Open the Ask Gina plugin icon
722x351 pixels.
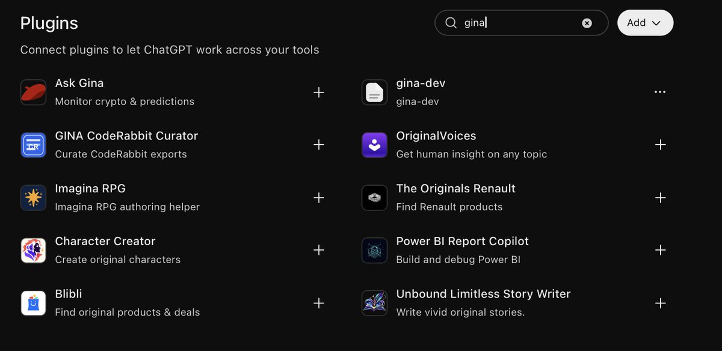(x=34, y=93)
